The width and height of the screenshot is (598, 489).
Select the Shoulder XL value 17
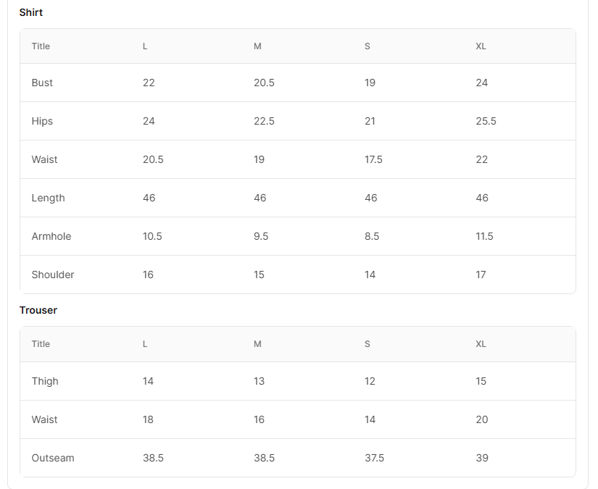(481, 275)
